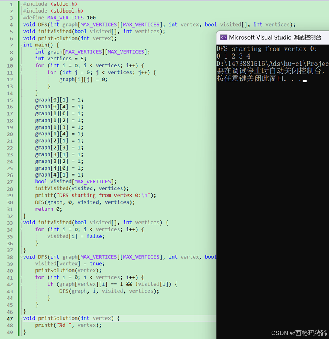Screen dimensions: 329x339
Task: Click the DFS prototype declaration on line 4
Action: pyautogui.click(x=159, y=25)
